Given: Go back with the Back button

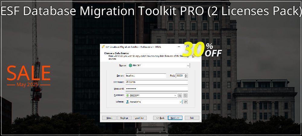Looking at the screenshot, I should click(160, 118).
